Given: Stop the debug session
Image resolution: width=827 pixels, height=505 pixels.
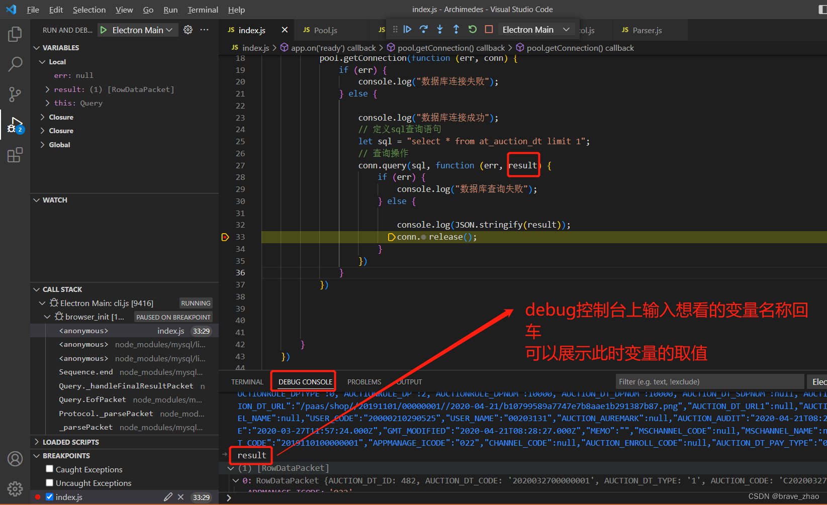Looking at the screenshot, I should coord(489,30).
